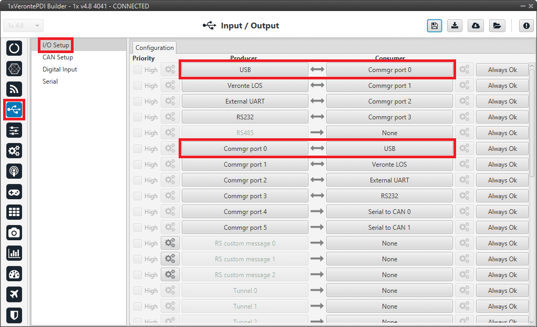This screenshot has height=327, width=537.
Task: Open Digital Input in the left panel
Action: click(60, 69)
